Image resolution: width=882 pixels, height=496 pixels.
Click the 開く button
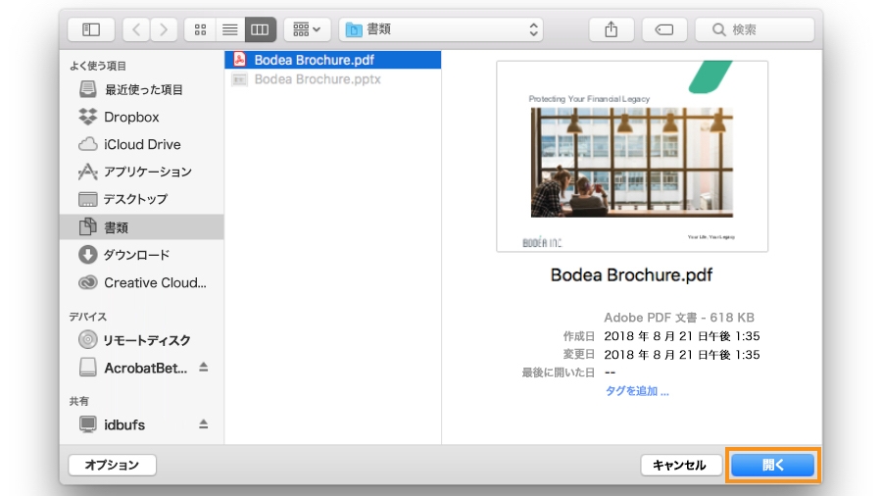(773, 465)
